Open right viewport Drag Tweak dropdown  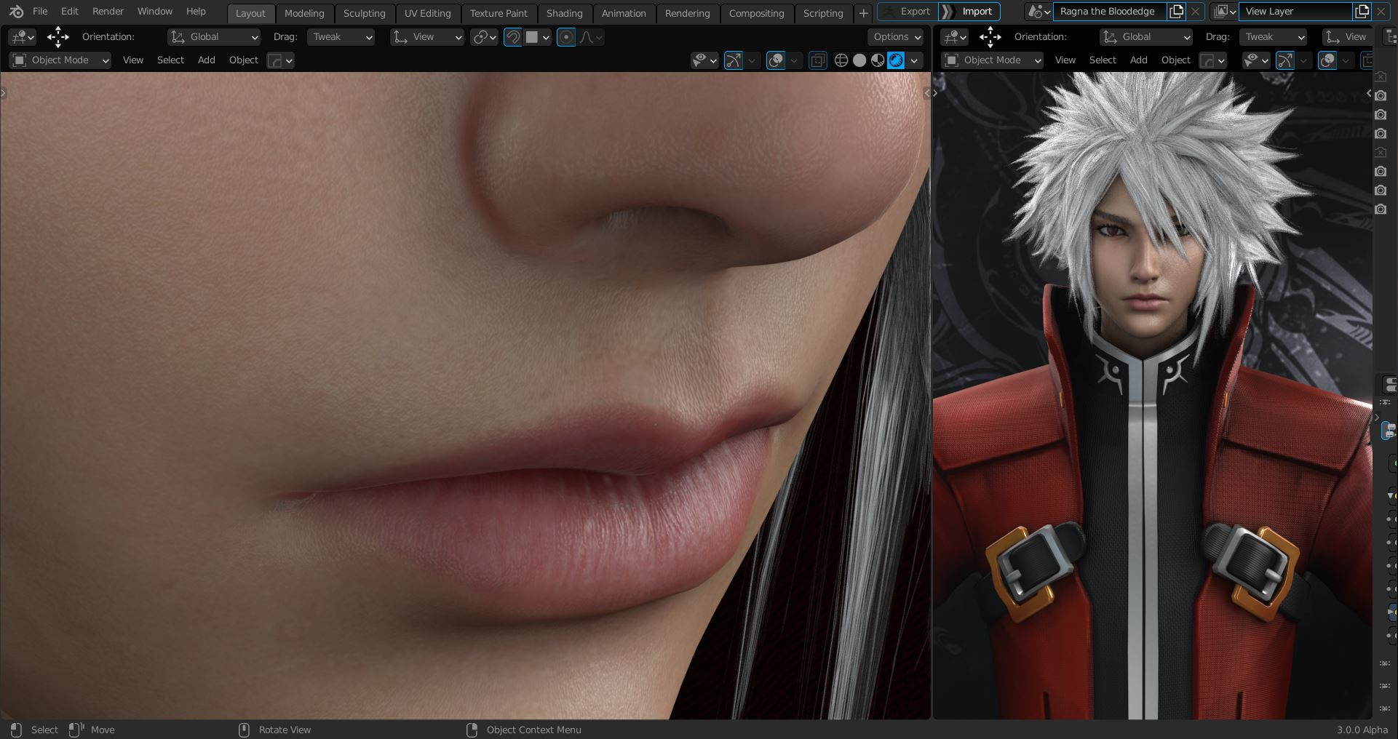(x=1274, y=37)
